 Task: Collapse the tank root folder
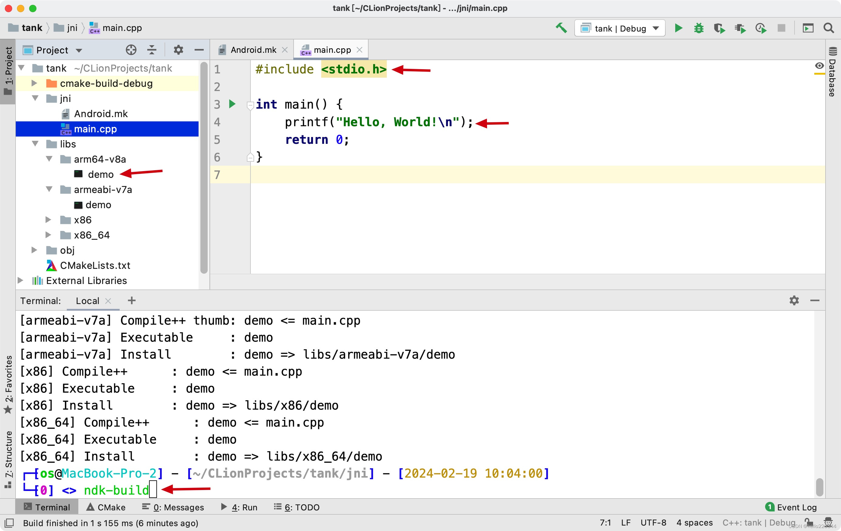click(21, 68)
